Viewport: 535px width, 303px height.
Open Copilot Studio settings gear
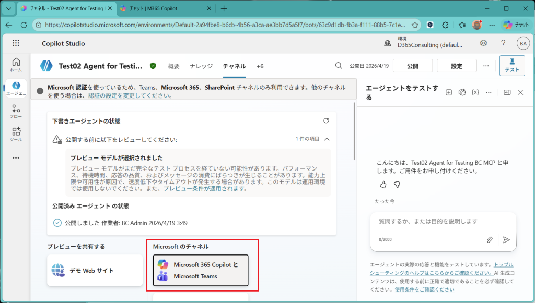click(x=484, y=43)
